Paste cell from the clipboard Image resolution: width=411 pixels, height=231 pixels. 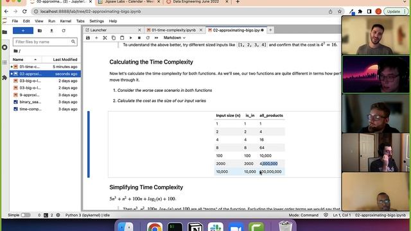(x=122, y=38)
